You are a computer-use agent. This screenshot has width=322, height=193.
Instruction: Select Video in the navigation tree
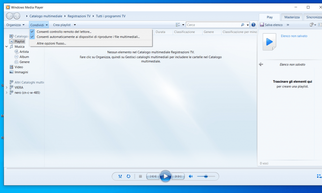coord(19,67)
